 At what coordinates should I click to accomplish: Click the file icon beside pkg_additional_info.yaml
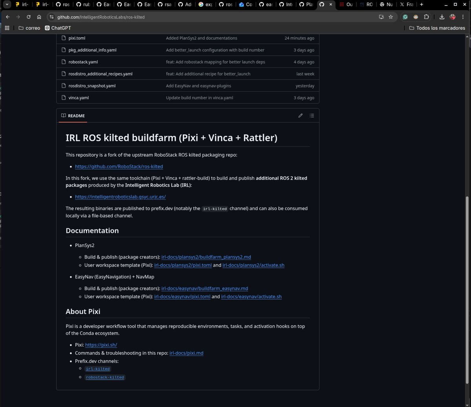[64, 50]
